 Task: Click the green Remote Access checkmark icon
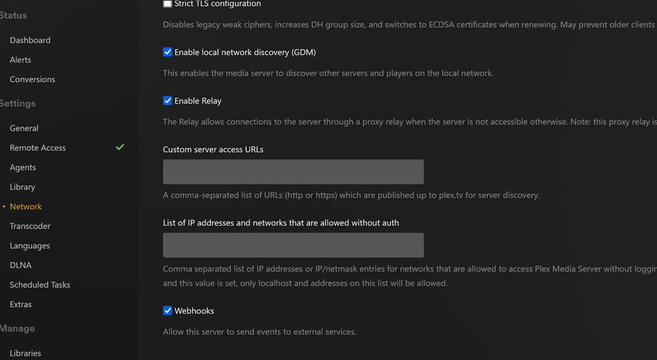pos(120,147)
